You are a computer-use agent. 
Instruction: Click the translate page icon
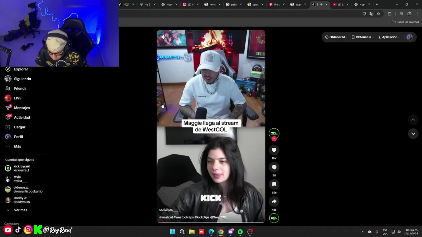(371, 14)
